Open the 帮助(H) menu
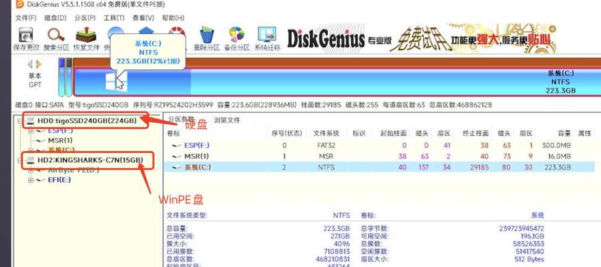The height and width of the screenshot is (267, 601). (173, 17)
